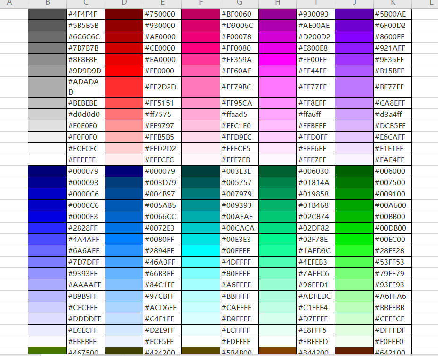The width and height of the screenshot is (438, 356).
Task: Click the light pink swatch beside #FFB5B5
Action: tap(124, 137)
